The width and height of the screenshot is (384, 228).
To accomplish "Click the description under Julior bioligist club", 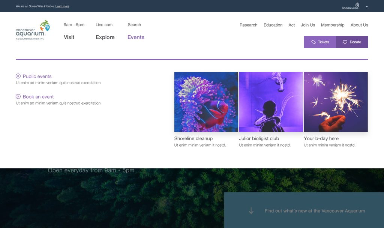I will (265, 145).
